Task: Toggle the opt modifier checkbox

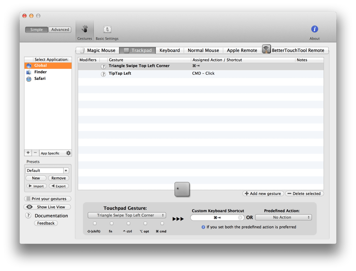Action: [x=145, y=223]
